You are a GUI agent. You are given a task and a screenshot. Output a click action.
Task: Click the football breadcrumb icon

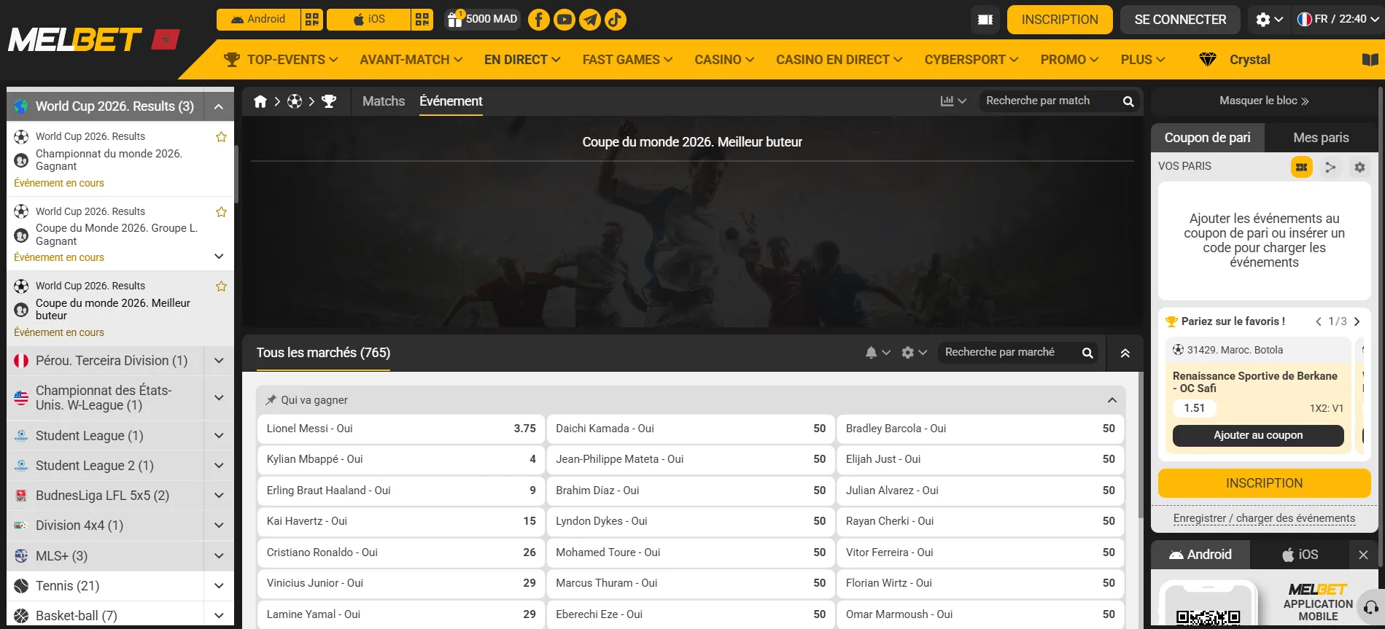click(x=295, y=101)
